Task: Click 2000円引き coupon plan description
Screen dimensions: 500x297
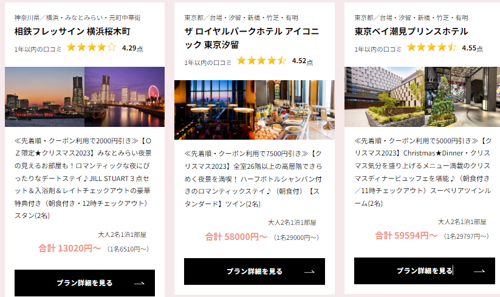Action: tap(83, 178)
